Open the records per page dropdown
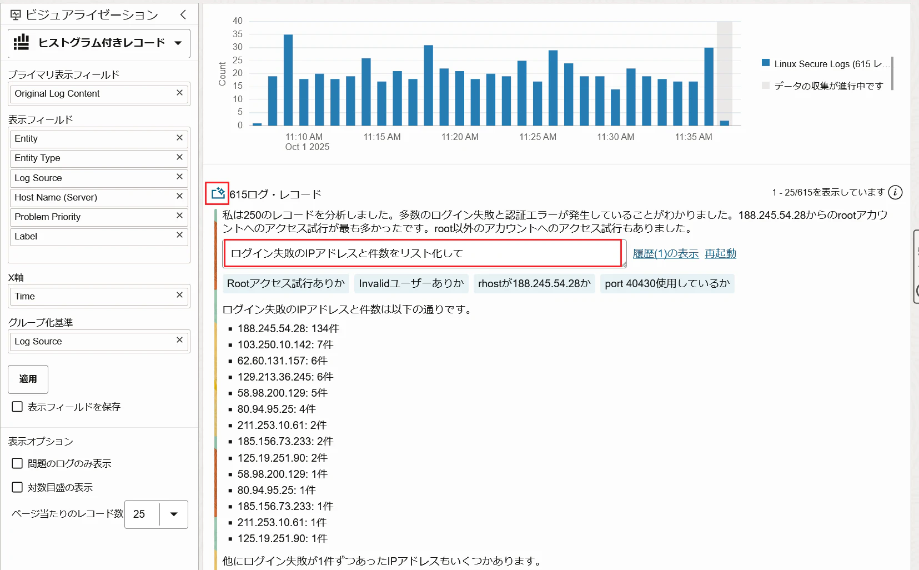The width and height of the screenshot is (919, 570). point(174,514)
